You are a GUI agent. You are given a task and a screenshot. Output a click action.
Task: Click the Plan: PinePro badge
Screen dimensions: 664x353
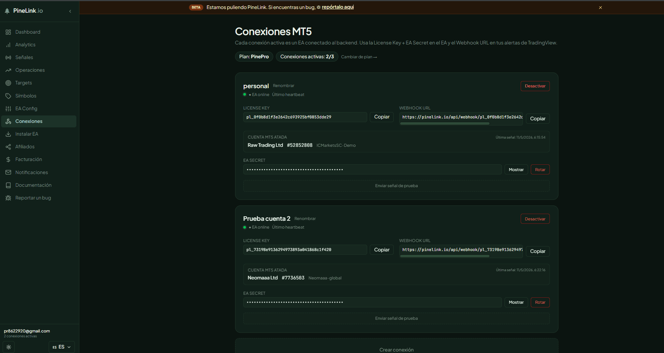tap(254, 57)
